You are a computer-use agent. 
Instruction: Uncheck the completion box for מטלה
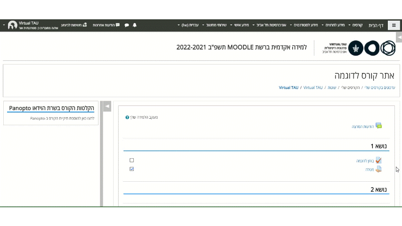(x=132, y=169)
